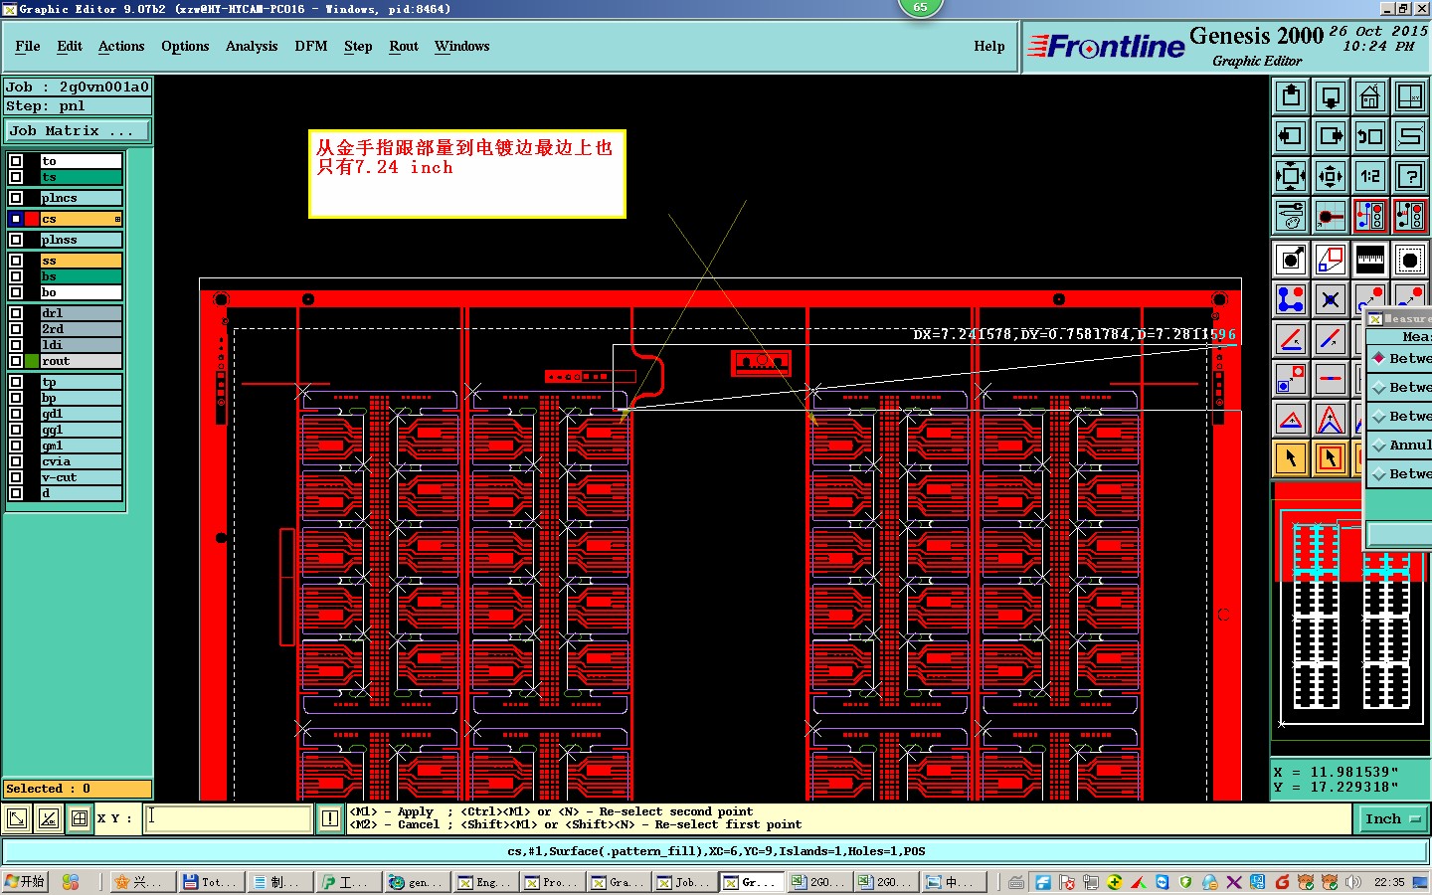Switch to the 'Eng...' taskbar window
Screen dimensions: 1432x895
485,882
